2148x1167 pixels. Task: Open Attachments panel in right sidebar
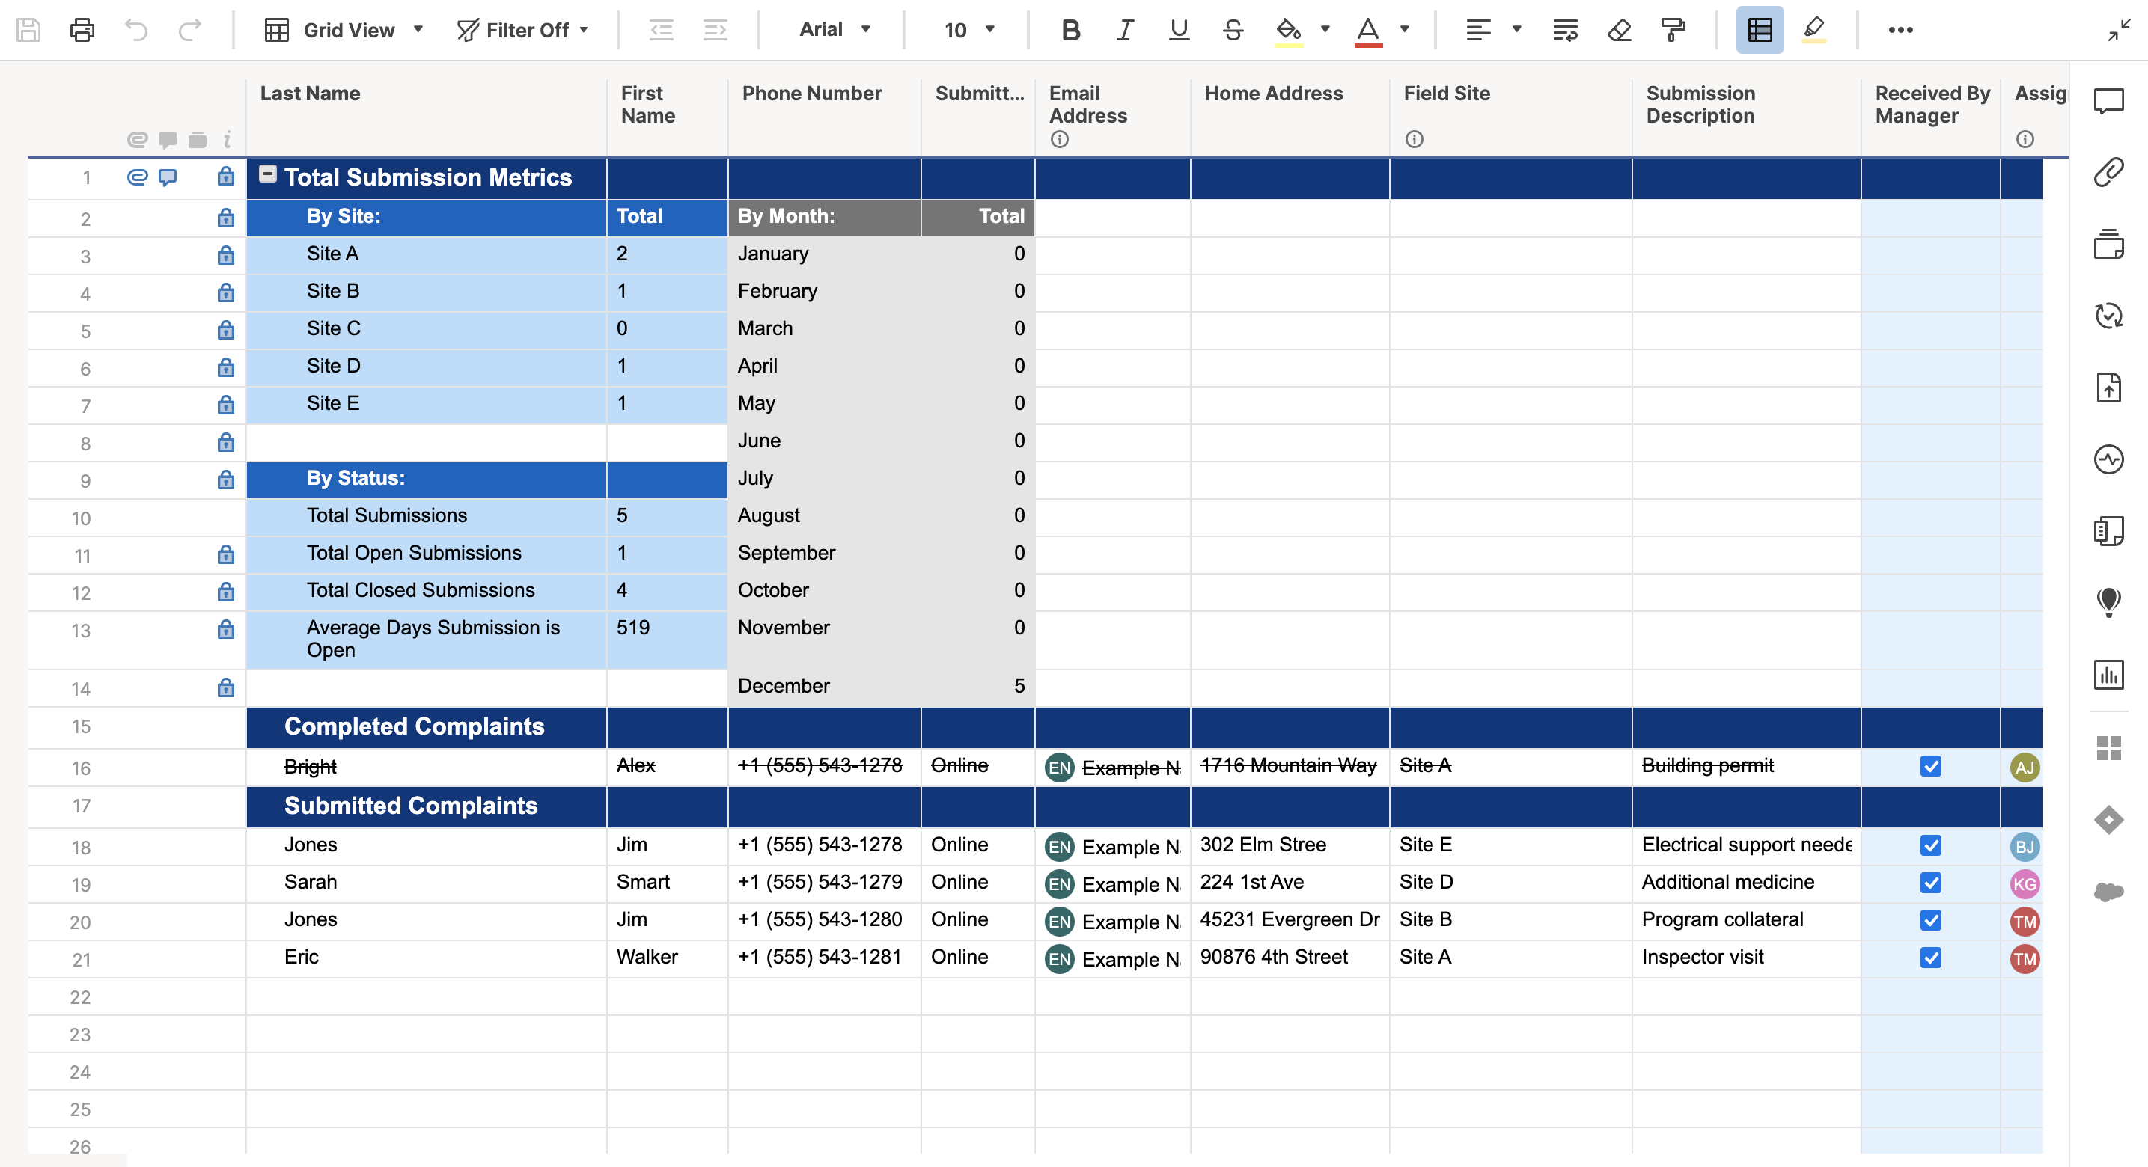2108,173
